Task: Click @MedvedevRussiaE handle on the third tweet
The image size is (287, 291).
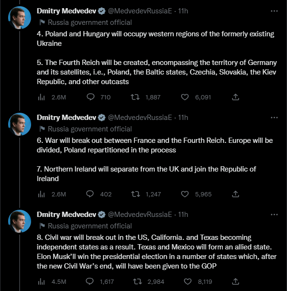Action: click(x=140, y=215)
